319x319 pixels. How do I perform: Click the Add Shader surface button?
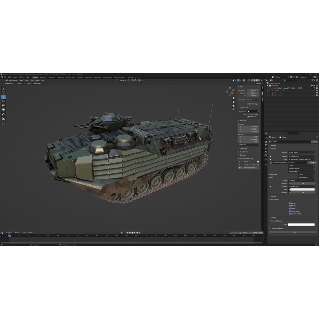(x=301, y=152)
